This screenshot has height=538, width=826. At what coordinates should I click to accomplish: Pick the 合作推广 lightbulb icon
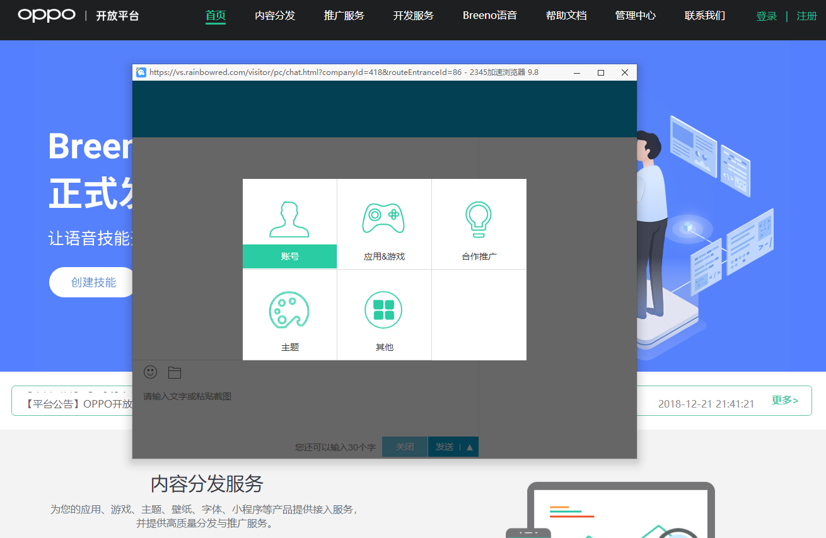point(479,219)
